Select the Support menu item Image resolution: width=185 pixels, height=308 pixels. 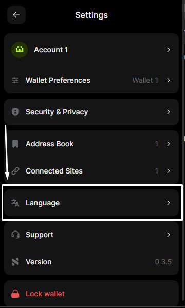tap(91, 235)
